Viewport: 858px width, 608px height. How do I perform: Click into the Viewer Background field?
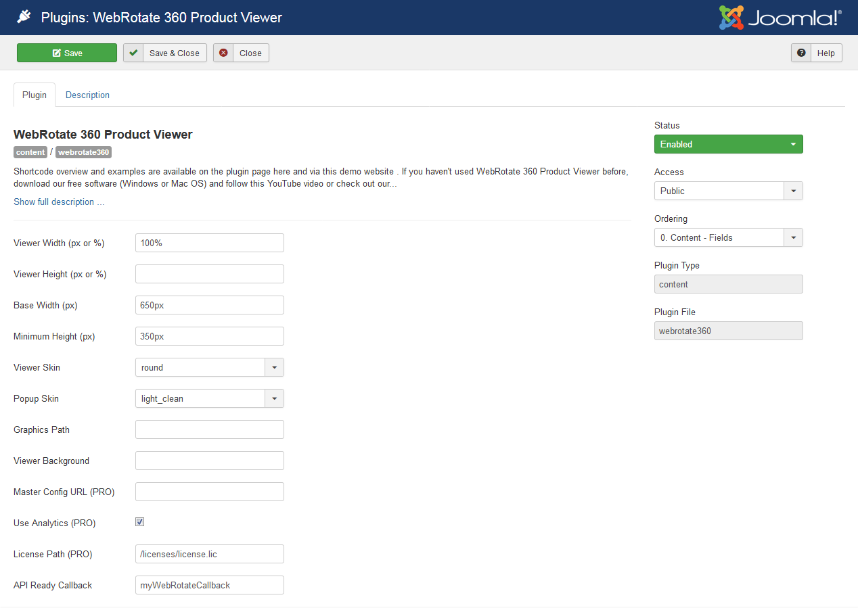(210, 461)
